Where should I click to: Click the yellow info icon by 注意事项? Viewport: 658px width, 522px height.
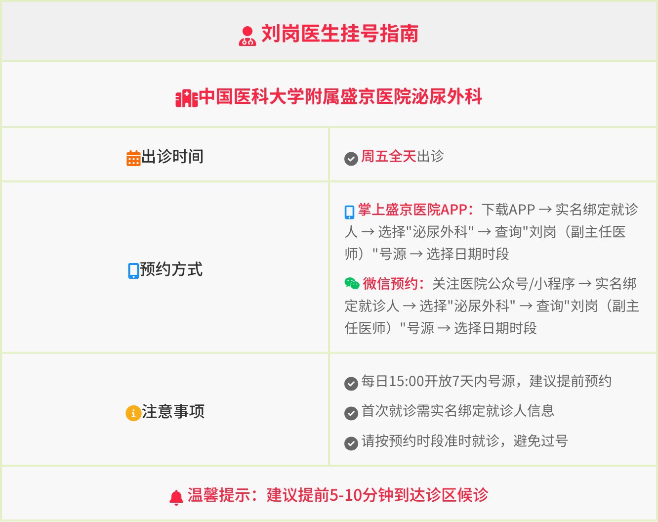pyautogui.click(x=133, y=413)
